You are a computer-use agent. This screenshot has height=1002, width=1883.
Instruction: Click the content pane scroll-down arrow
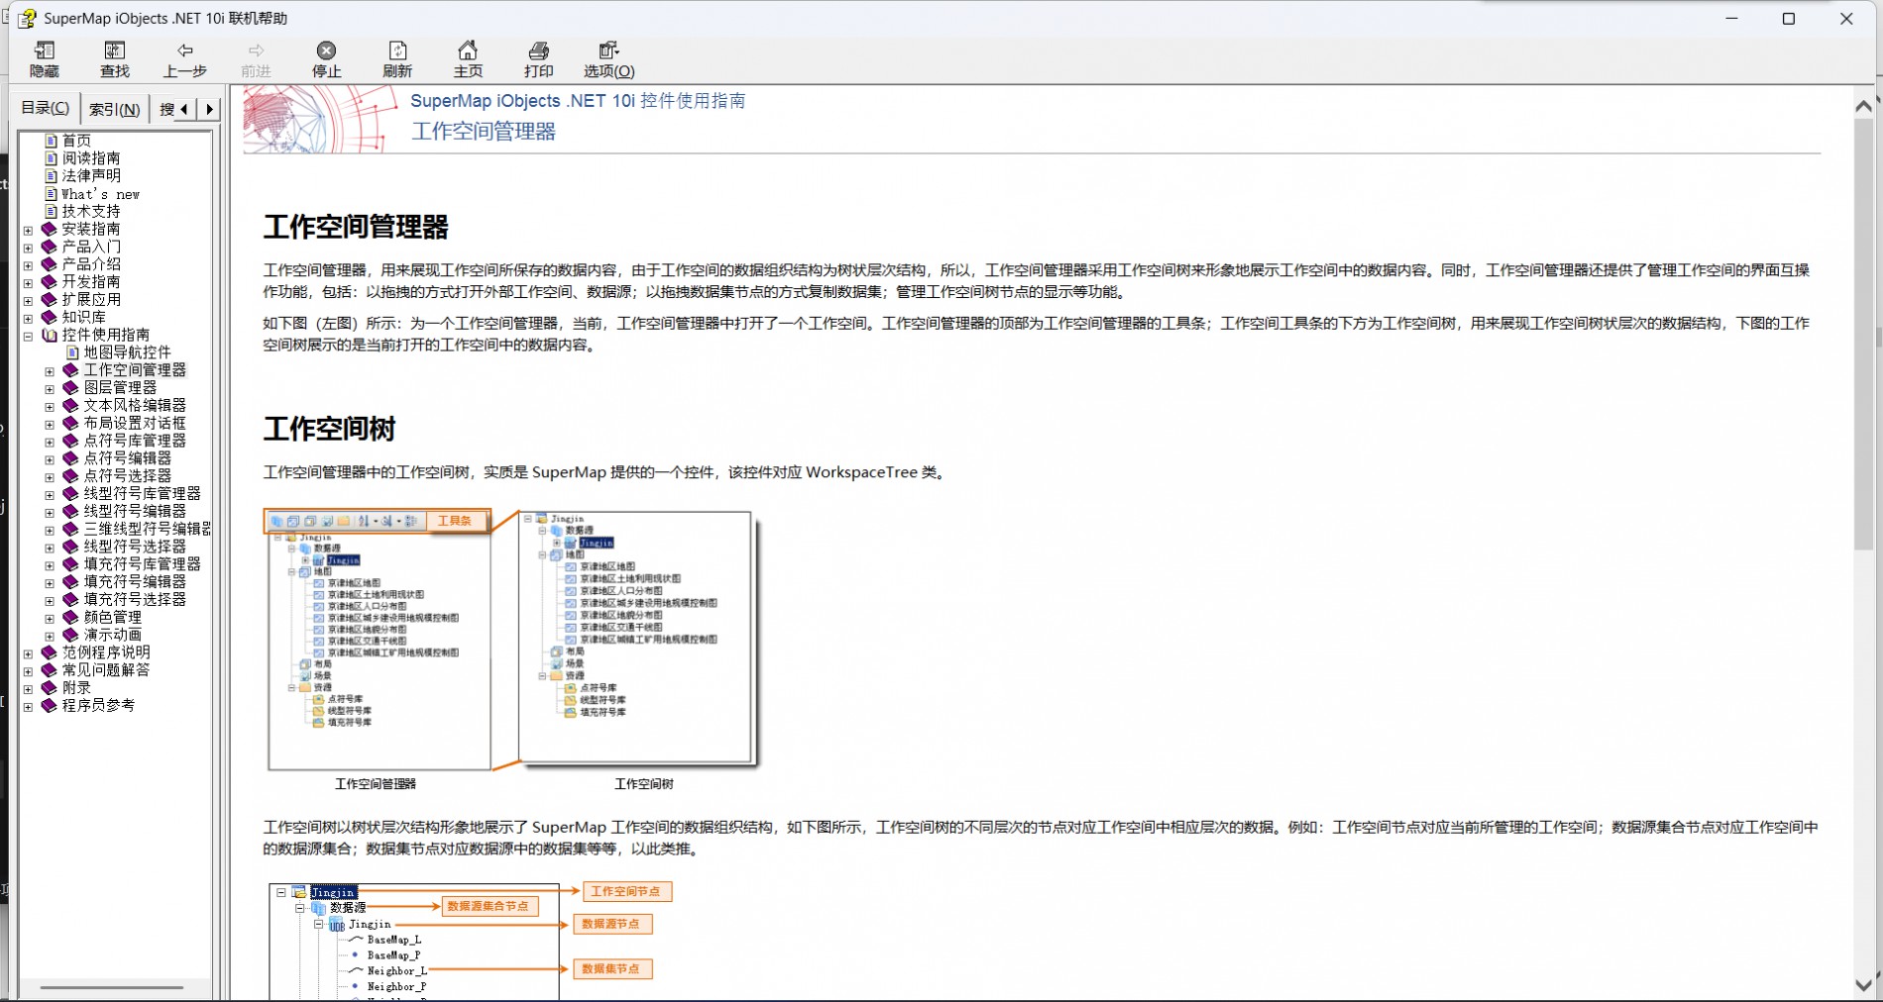[x=1863, y=985]
